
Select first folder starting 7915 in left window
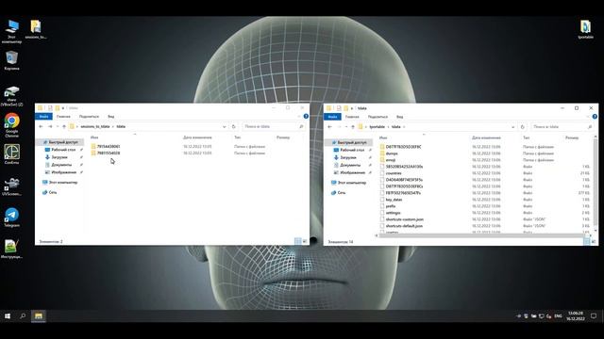tap(109, 147)
